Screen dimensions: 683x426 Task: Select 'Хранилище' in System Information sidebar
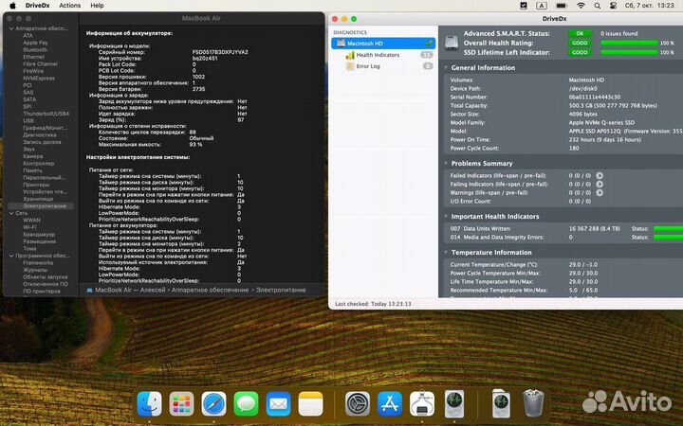(x=38, y=199)
